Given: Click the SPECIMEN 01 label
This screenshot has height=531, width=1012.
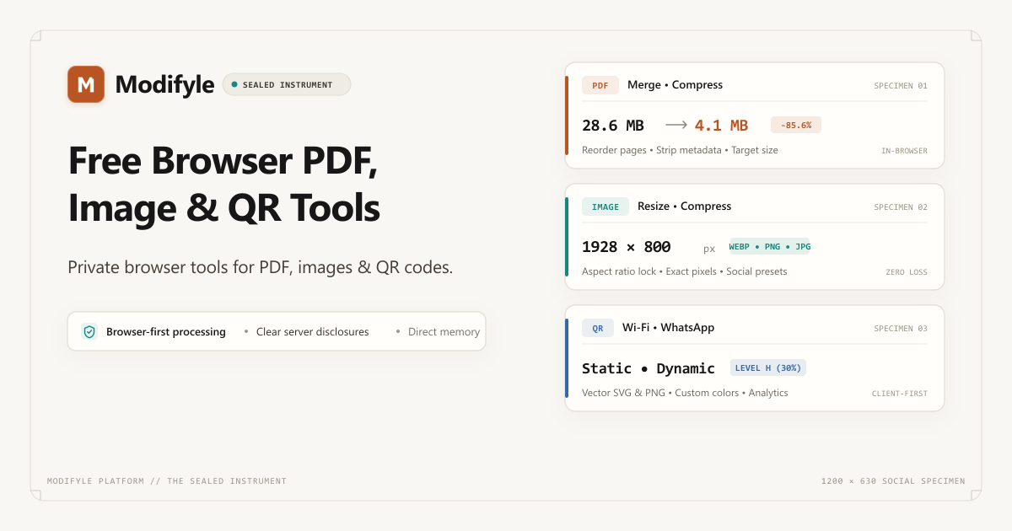Looking at the screenshot, I should [901, 86].
